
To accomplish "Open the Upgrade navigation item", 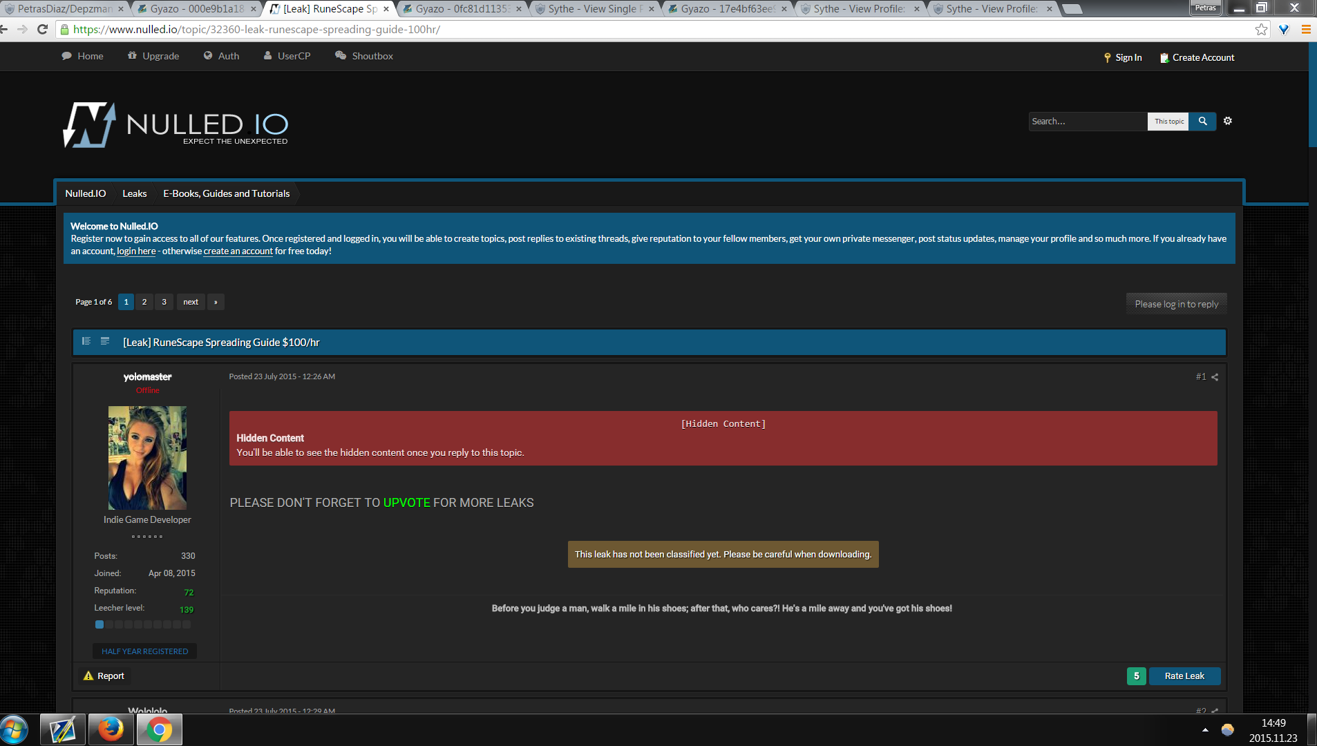I will tap(153, 56).
